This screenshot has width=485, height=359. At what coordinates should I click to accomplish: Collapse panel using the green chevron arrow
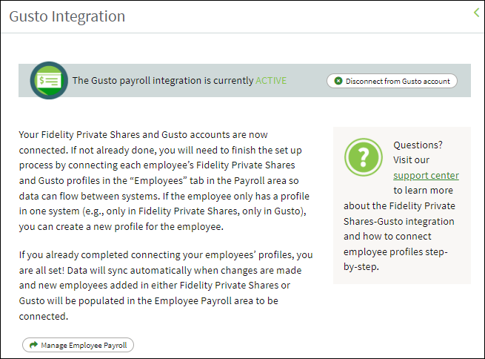coord(476,13)
